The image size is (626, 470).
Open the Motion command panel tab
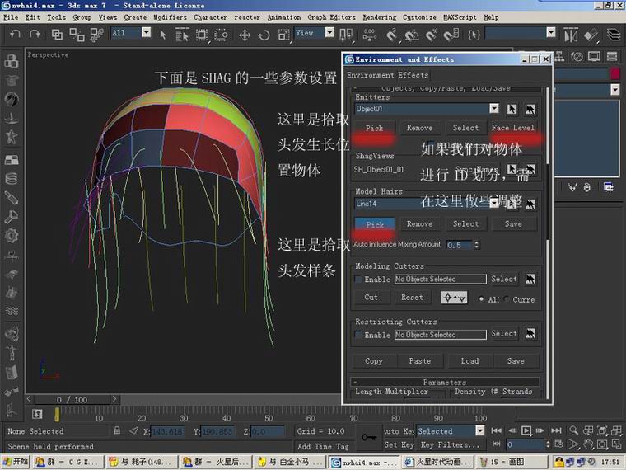click(577, 57)
